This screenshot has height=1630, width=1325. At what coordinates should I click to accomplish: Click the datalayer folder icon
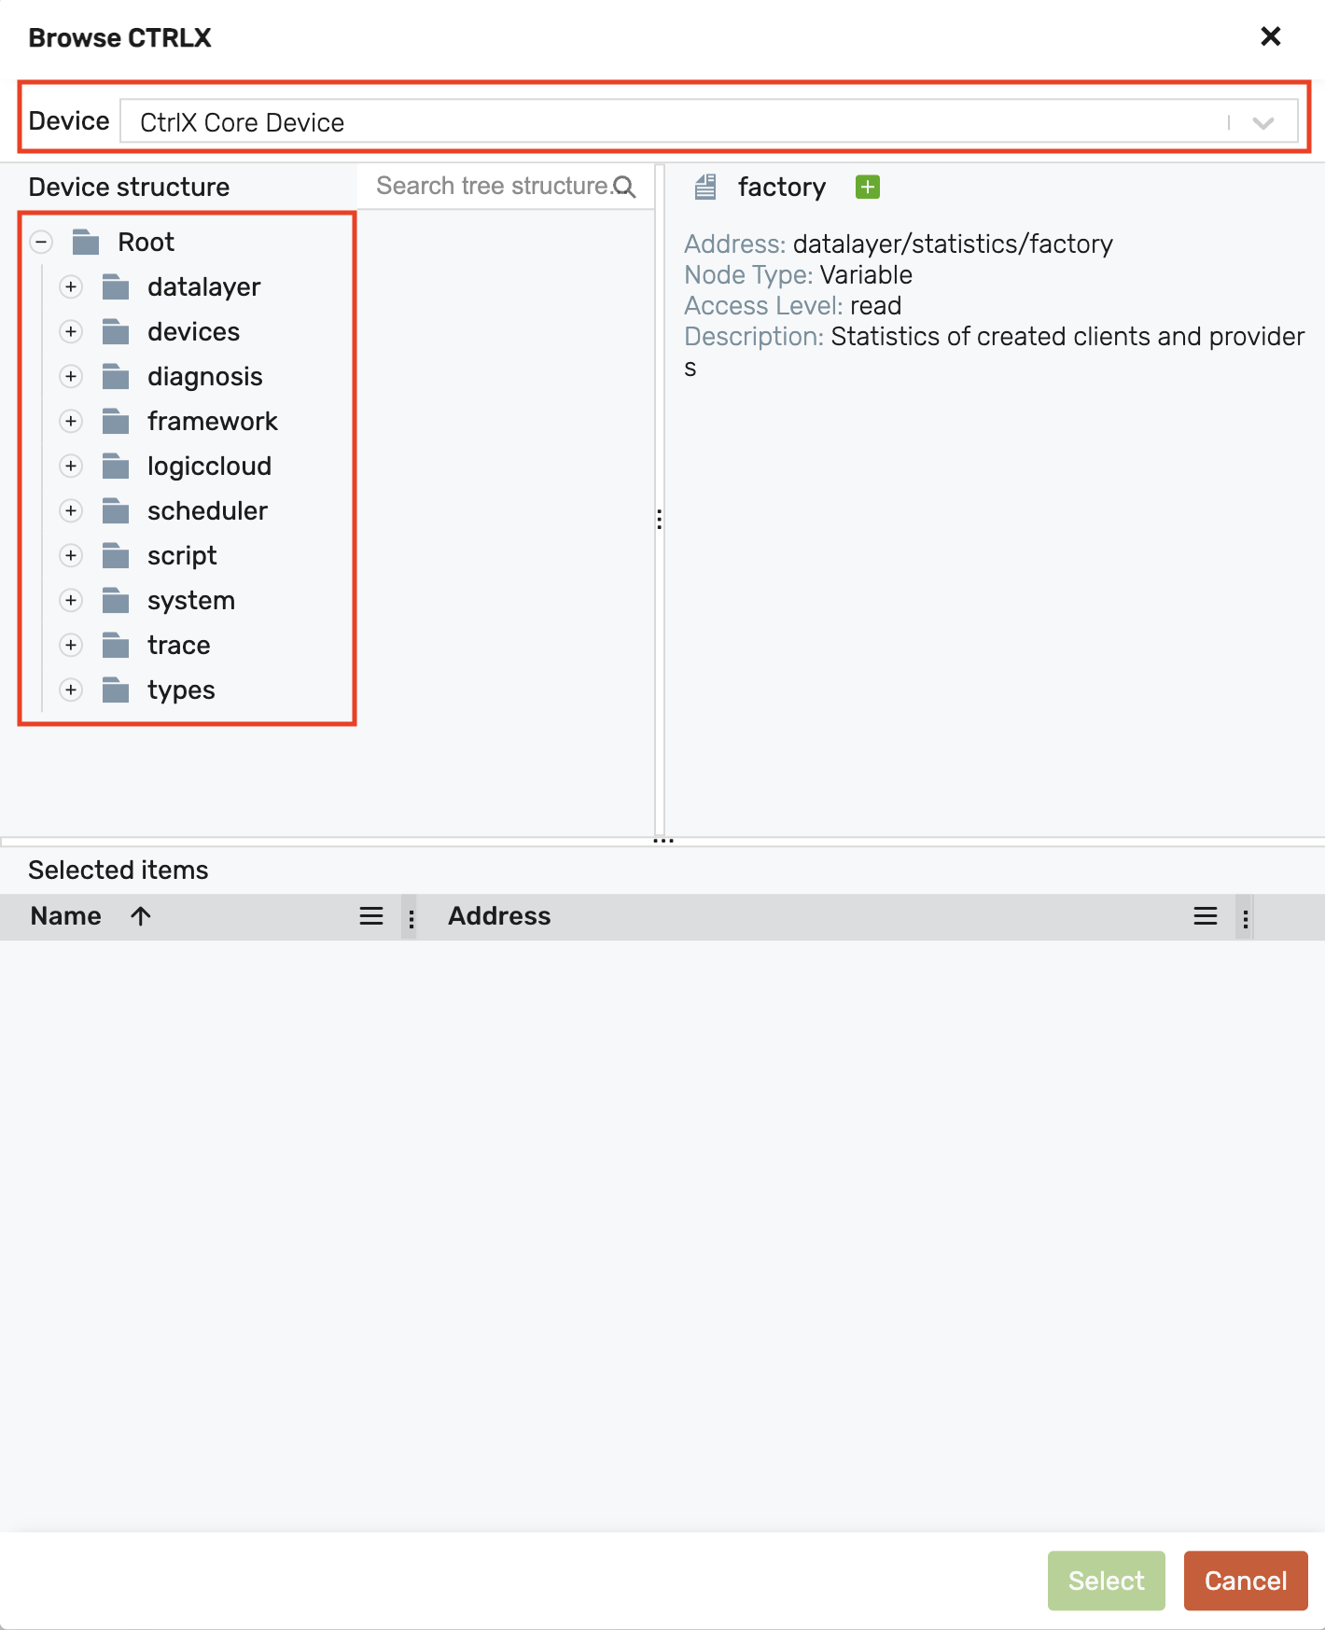(116, 287)
